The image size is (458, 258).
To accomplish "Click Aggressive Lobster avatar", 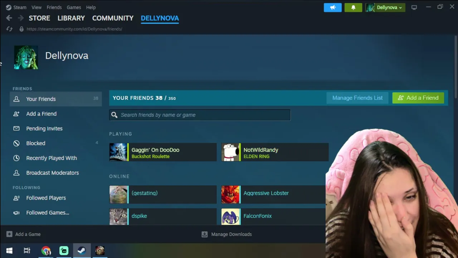I will click(x=230, y=195).
